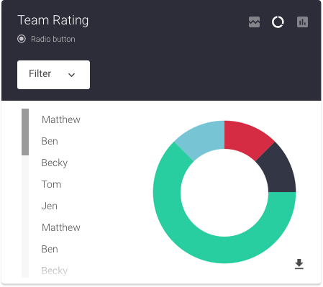This screenshot has height=287, width=323.
Task: Switch to the line chart view icon
Action: point(254,22)
